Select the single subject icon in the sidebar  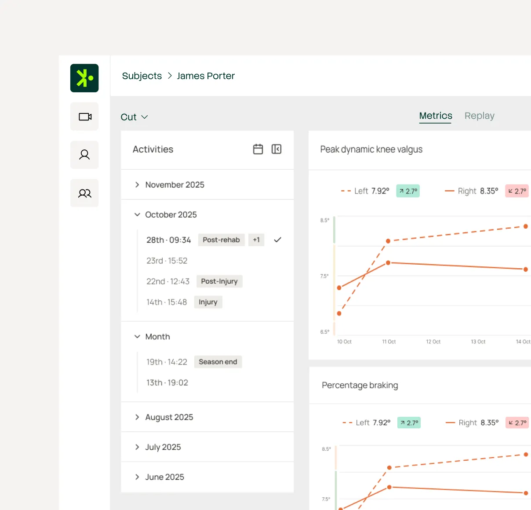point(84,155)
